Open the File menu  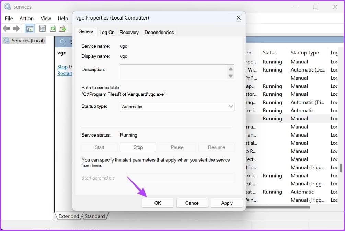[x=9, y=18]
